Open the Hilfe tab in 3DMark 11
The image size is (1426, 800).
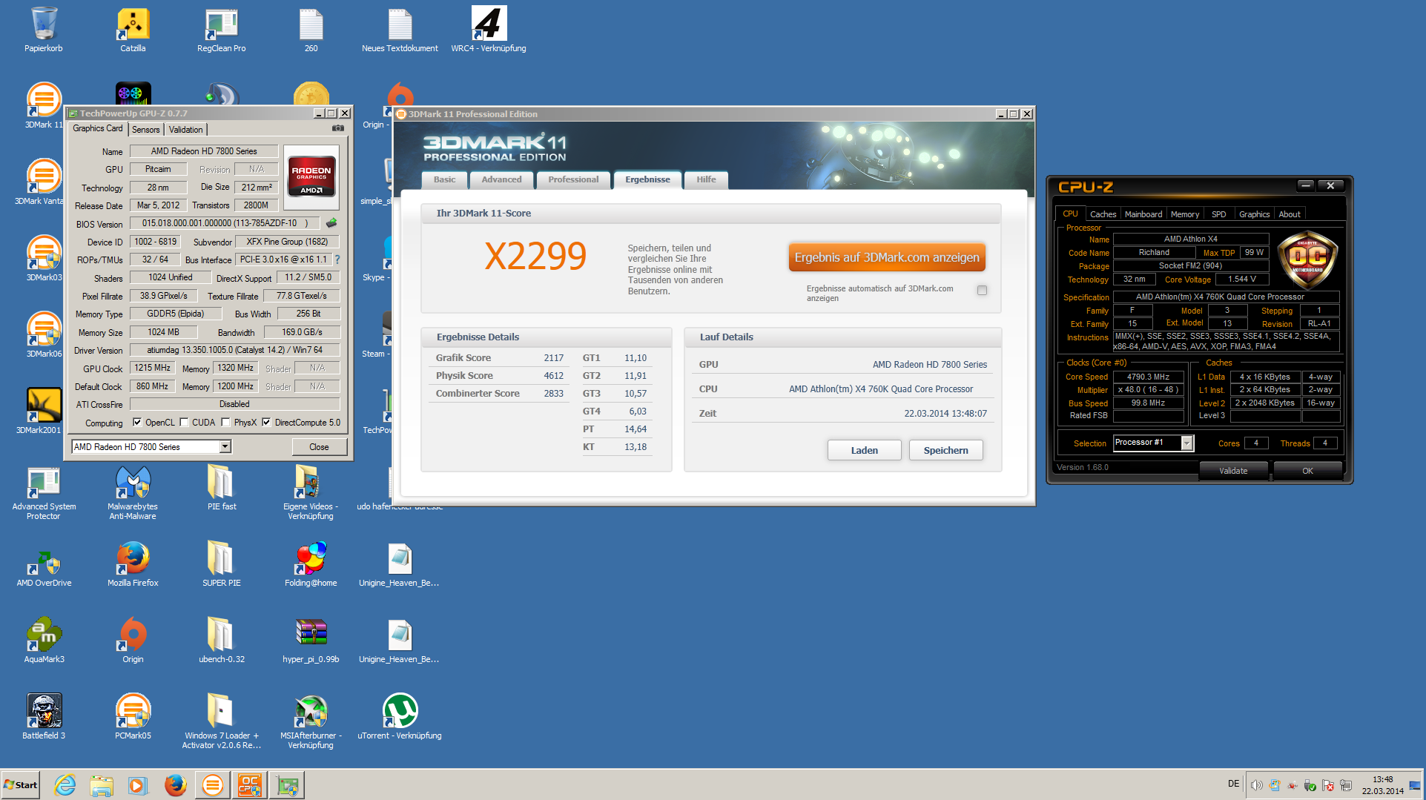[x=706, y=179]
